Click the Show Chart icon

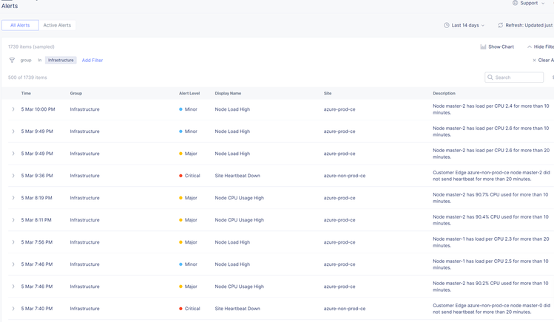(483, 47)
